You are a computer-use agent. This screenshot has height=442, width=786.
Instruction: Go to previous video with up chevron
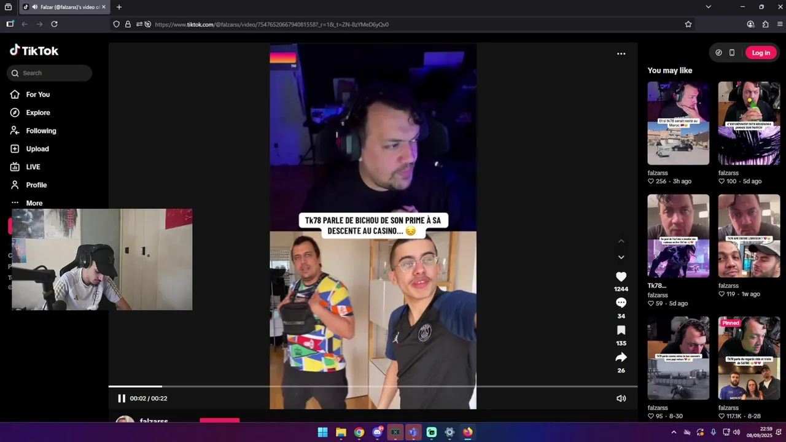click(x=621, y=241)
